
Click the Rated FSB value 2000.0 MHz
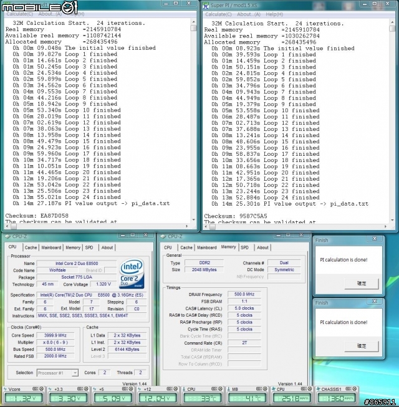click(55, 356)
